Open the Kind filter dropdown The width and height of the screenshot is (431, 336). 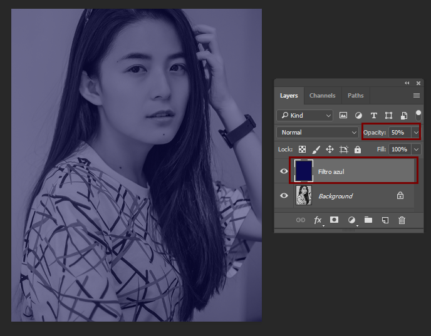click(305, 115)
